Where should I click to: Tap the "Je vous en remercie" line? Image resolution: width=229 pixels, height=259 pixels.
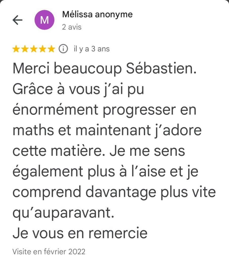pyautogui.click(x=80, y=233)
